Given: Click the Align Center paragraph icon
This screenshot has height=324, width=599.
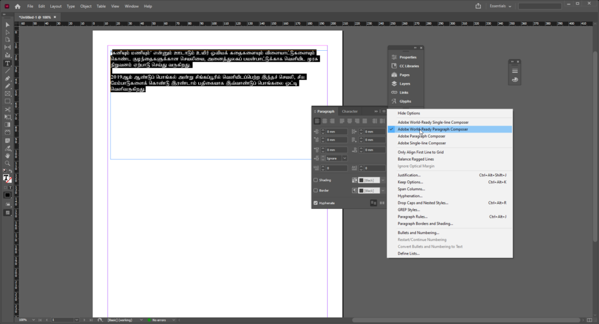Looking at the screenshot, I should (325, 121).
